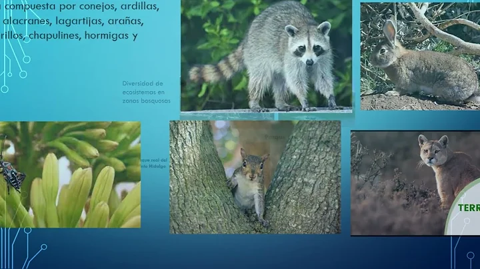Click the 'Diversidad de ecosistemas en zonas bosquosas' text

pos(146,92)
